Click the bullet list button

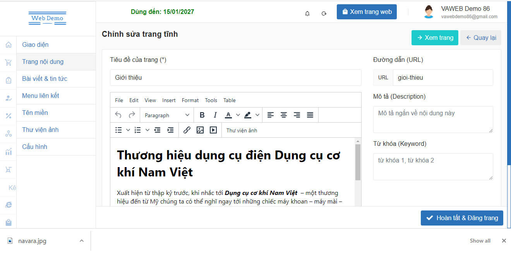119,130
